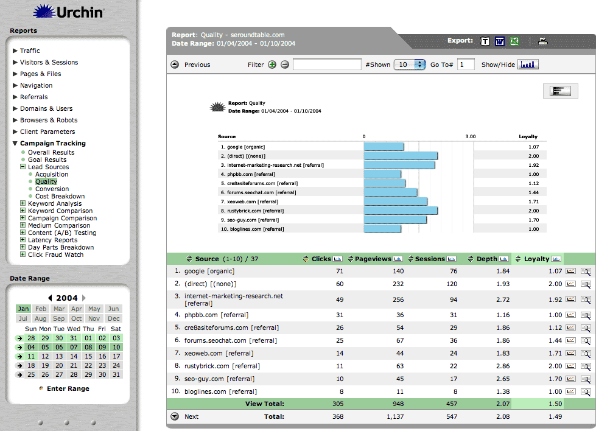Image resolution: width=596 pixels, height=431 pixels.
Task: Click the Go To# number field
Action: coord(466,65)
